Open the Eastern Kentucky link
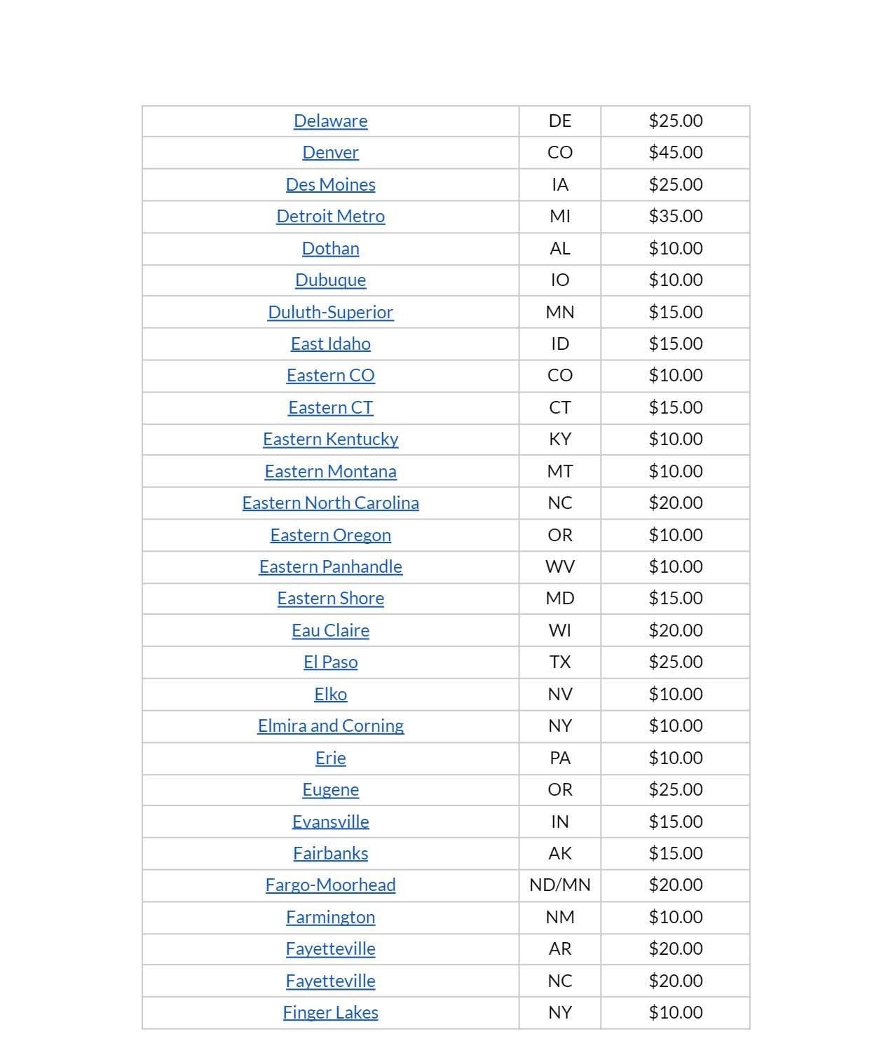The width and height of the screenshot is (893, 1055). click(x=330, y=440)
